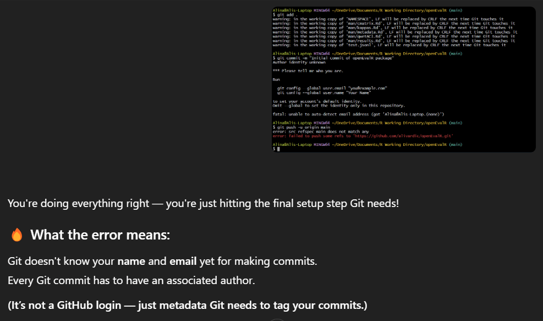The width and height of the screenshot is (543, 321).
Task: Open the attached terminal screenshot thumbnail
Action: pos(404,79)
